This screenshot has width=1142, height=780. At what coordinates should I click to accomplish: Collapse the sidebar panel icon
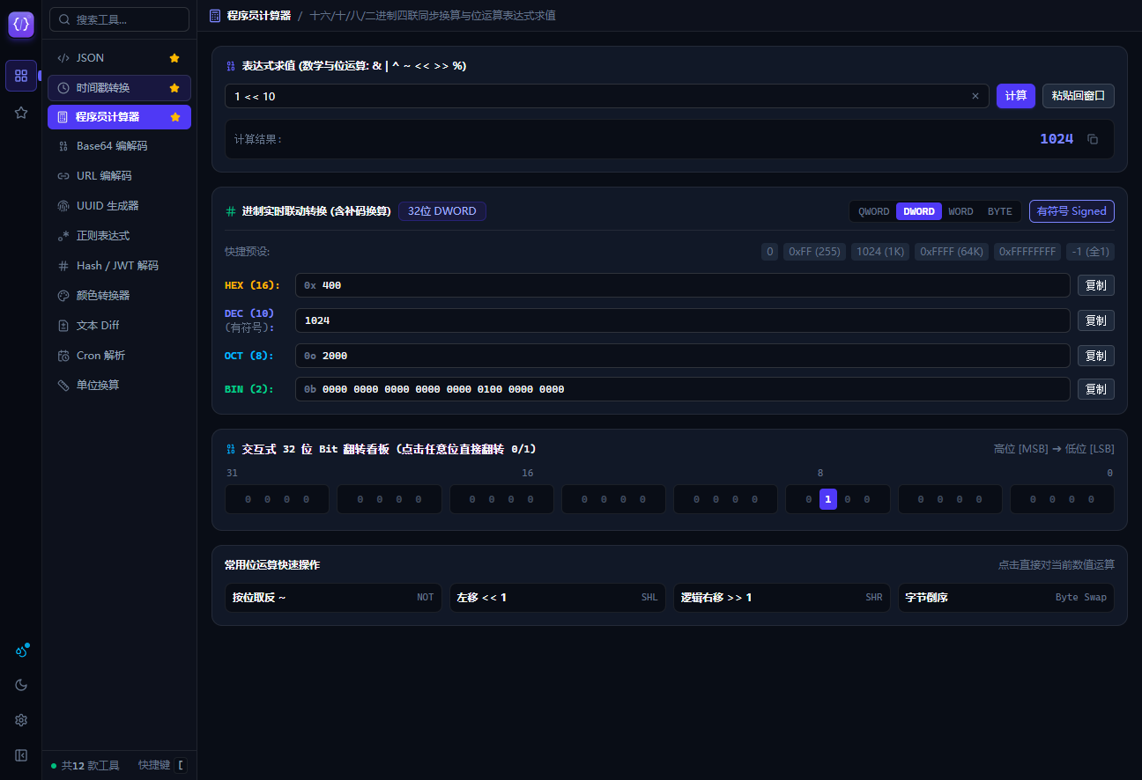21,755
